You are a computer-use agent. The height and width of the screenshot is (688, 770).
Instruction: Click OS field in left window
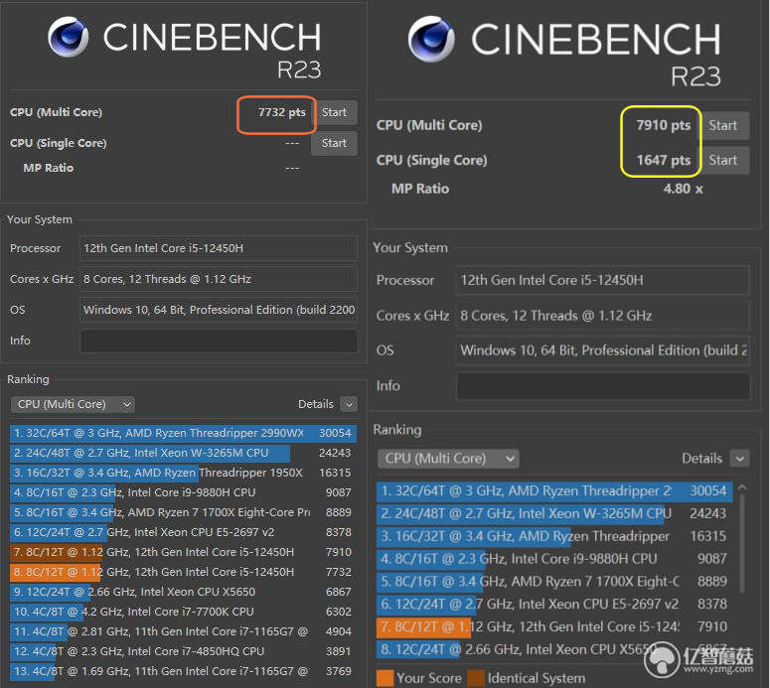tap(219, 310)
